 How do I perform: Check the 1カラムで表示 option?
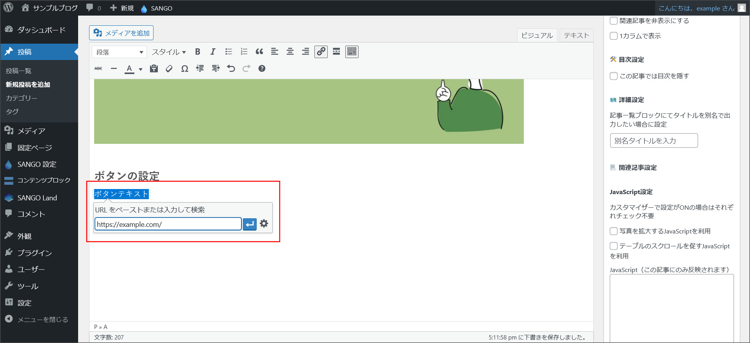614,36
